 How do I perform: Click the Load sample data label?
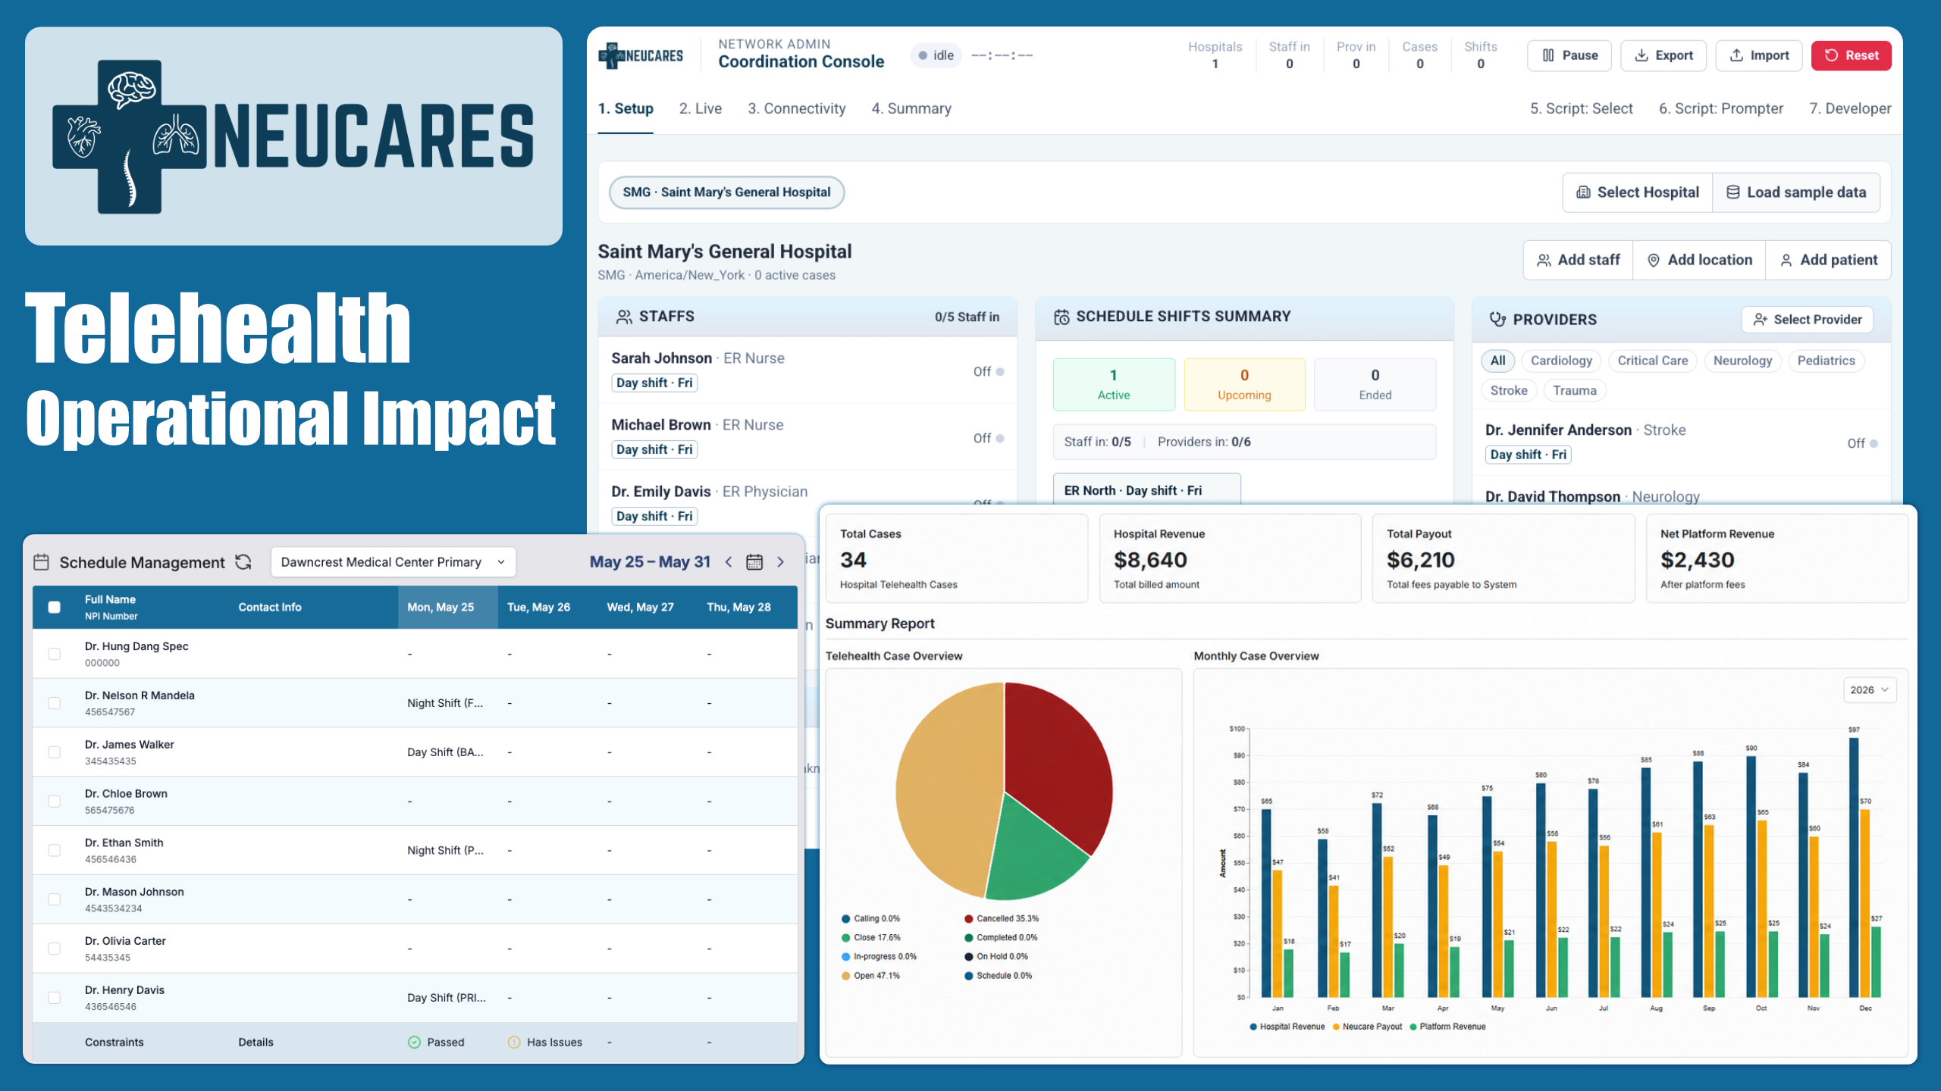[1807, 192]
